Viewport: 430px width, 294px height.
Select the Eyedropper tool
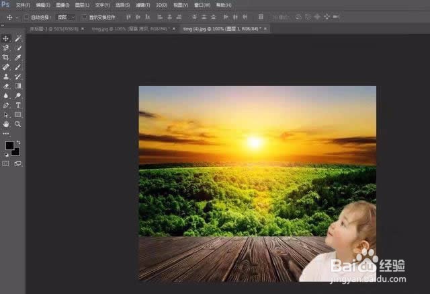18,57
